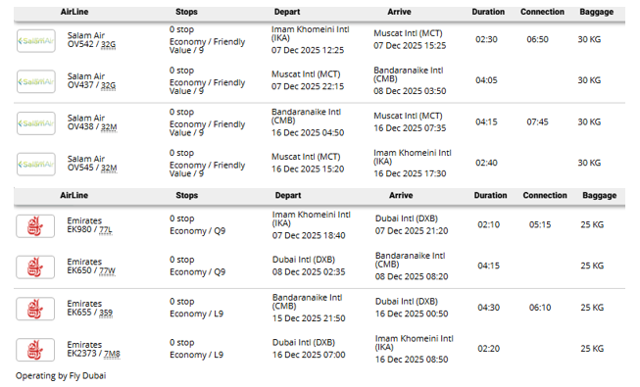Open the 359 aircraft code for EK655
The height and width of the screenshot is (387, 640).
pos(106,313)
